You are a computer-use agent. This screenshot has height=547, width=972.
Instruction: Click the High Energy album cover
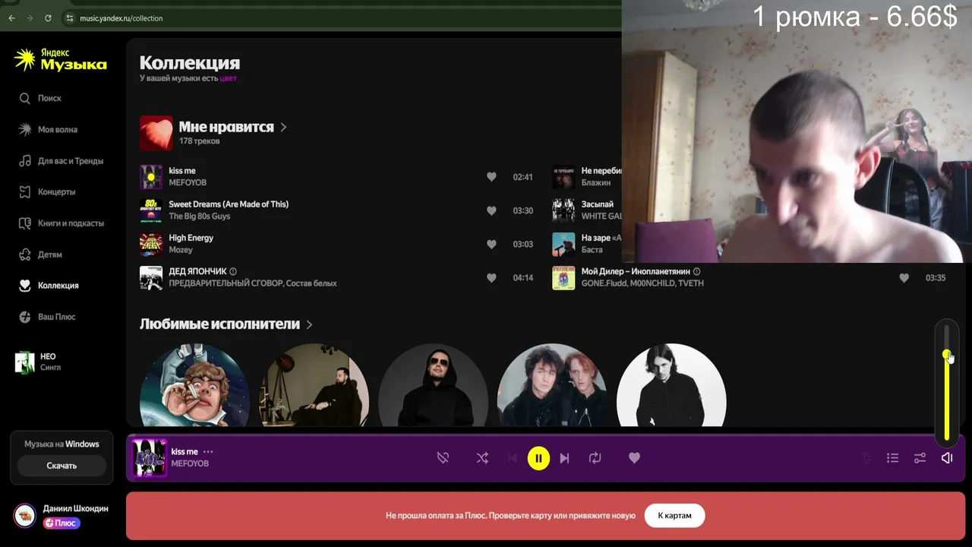tap(151, 244)
